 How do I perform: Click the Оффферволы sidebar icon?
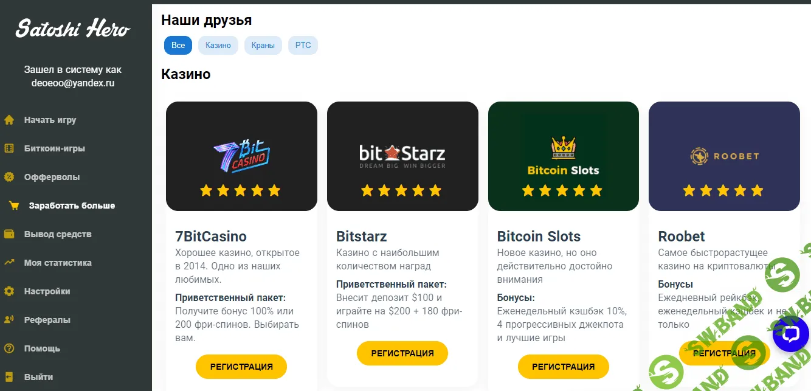pyautogui.click(x=9, y=177)
